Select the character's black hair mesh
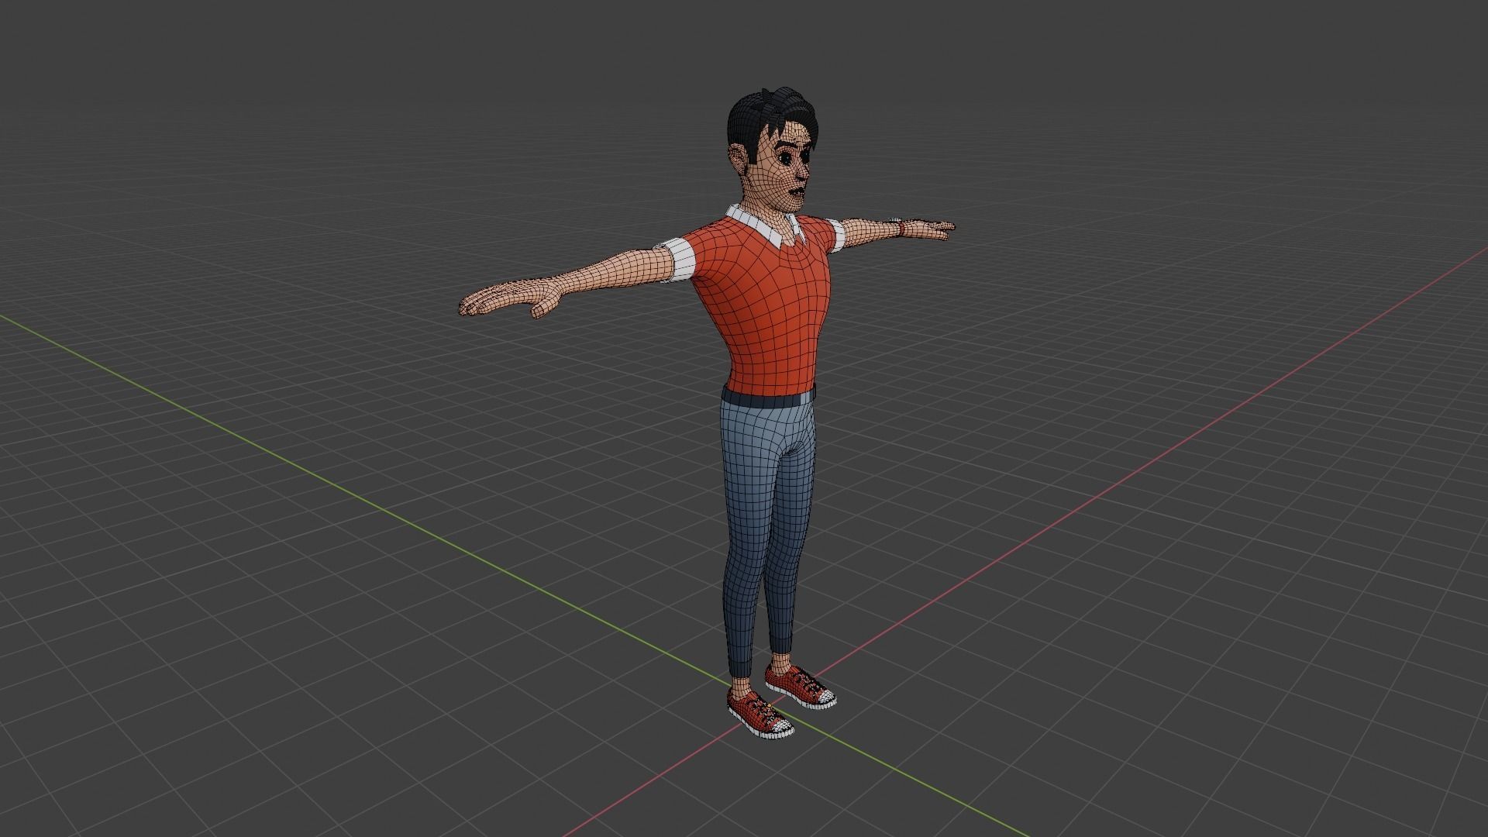Image resolution: width=1488 pixels, height=837 pixels. coord(759,116)
